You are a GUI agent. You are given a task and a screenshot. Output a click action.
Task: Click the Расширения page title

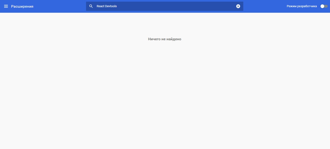point(22,6)
